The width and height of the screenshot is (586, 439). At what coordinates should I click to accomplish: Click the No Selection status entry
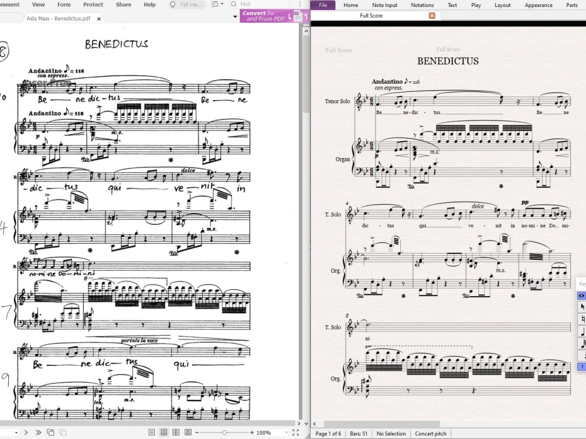tap(391, 433)
